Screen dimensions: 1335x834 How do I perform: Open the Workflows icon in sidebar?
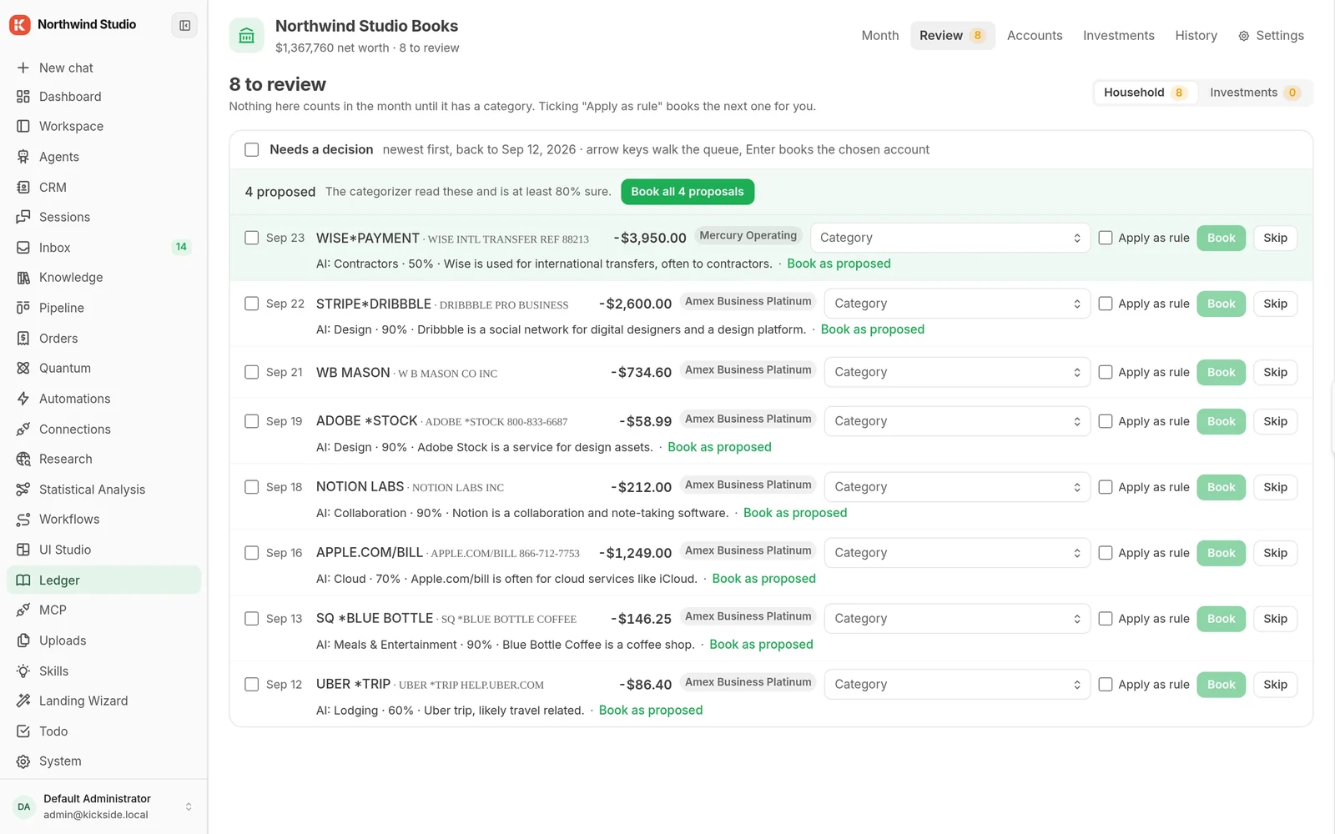coord(23,520)
